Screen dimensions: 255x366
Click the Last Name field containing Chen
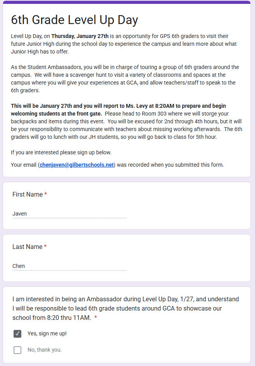pyautogui.click(x=69, y=266)
